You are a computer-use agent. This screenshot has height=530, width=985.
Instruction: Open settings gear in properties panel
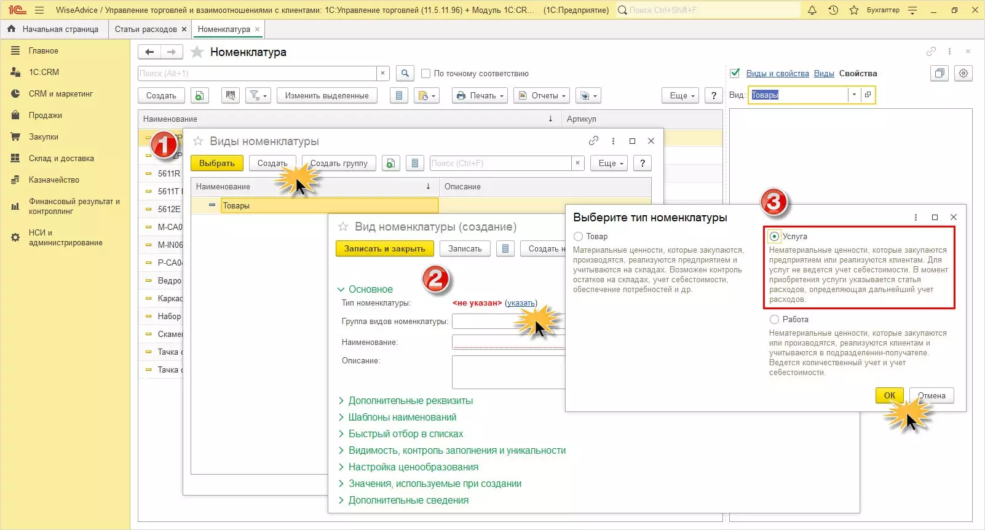(x=963, y=73)
